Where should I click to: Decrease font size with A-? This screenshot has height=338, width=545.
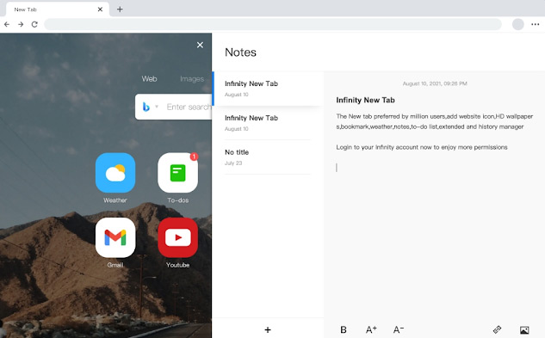399,329
